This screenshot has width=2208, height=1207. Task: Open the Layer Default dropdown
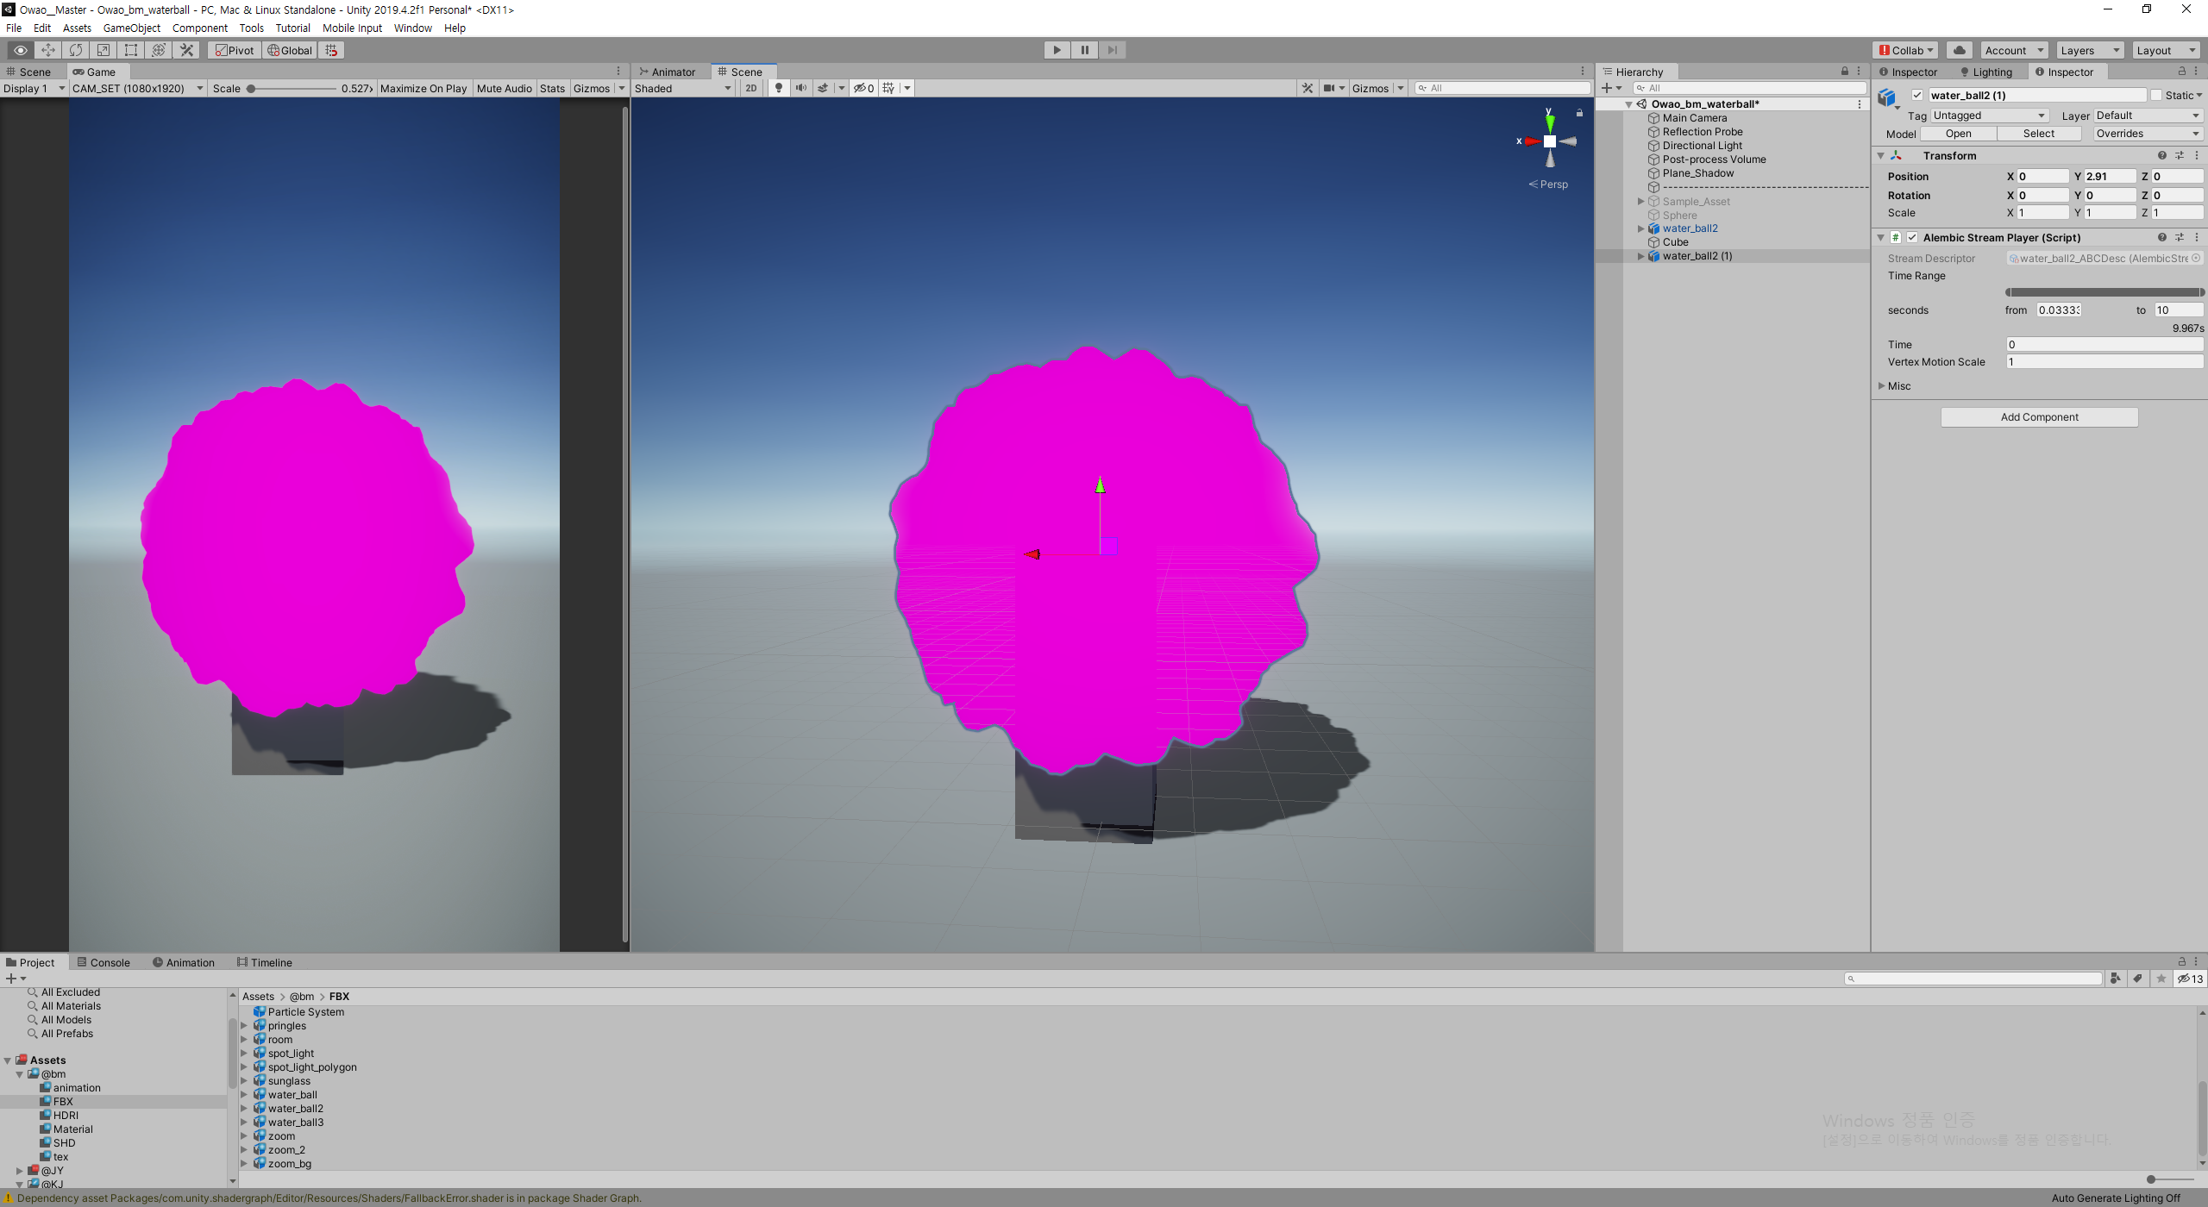point(2148,116)
